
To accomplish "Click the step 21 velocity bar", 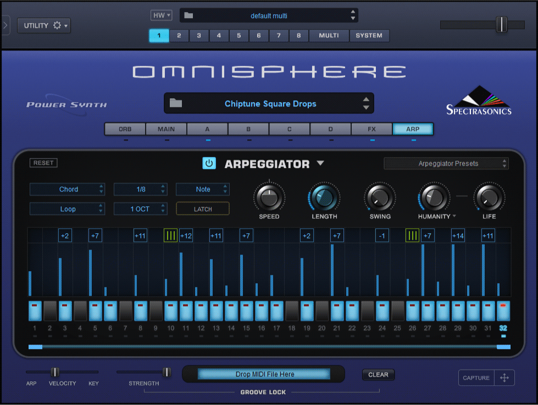I will click(x=332, y=270).
